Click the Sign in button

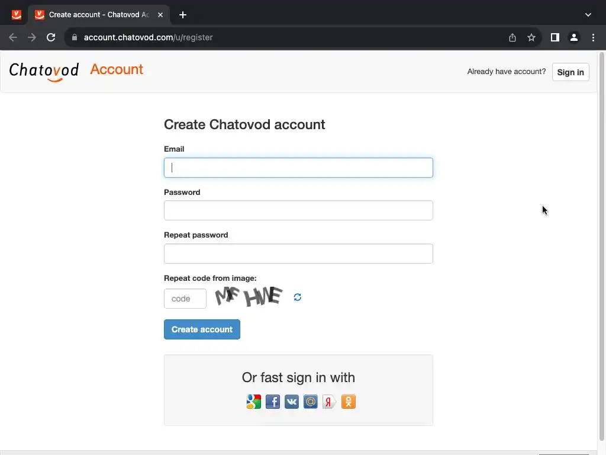click(570, 72)
